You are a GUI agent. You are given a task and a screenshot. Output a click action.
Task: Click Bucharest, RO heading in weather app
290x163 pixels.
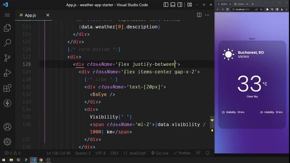click(251, 53)
